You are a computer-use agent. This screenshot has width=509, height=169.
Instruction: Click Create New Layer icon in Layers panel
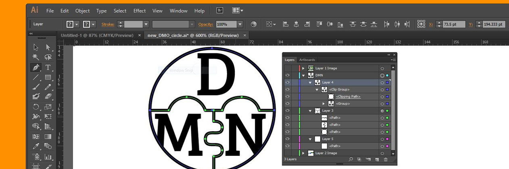coord(377,159)
